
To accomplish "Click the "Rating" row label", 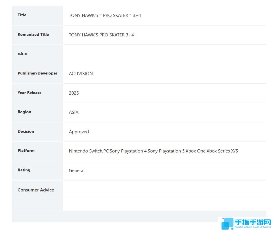I will pos(24,170).
